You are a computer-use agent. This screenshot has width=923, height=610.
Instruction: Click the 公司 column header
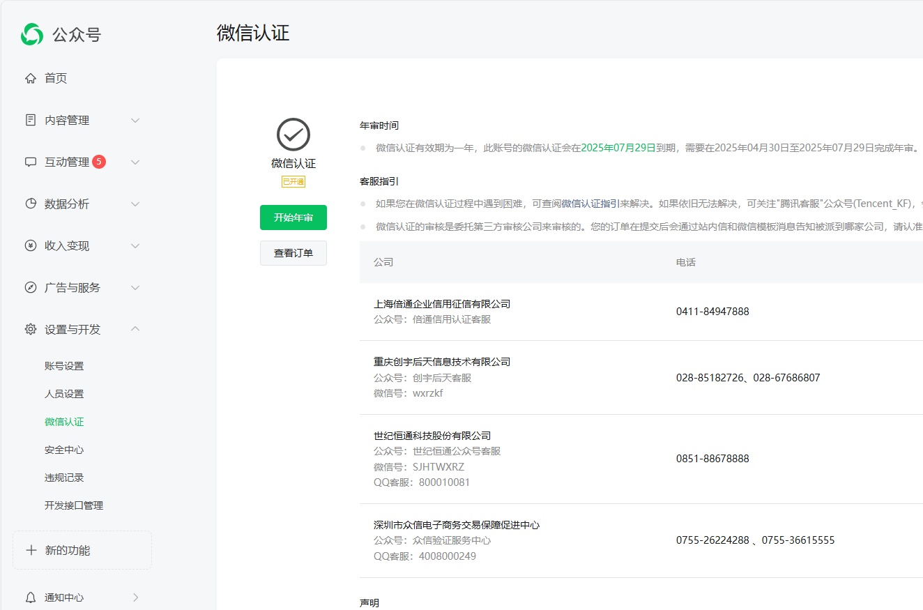pyautogui.click(x=383, y=262)
